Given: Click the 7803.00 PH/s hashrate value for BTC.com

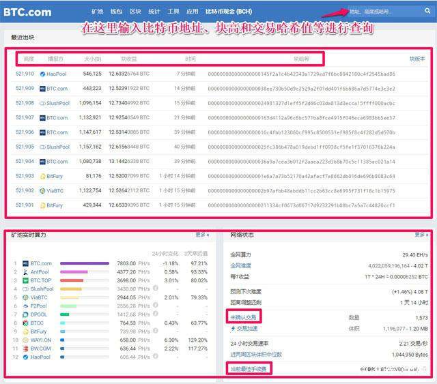Looking at the screenshot, I should coord(133,263).
